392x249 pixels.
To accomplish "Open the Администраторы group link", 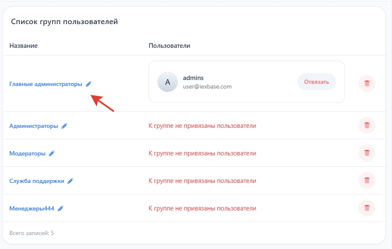I will click(x=34, y=126).
